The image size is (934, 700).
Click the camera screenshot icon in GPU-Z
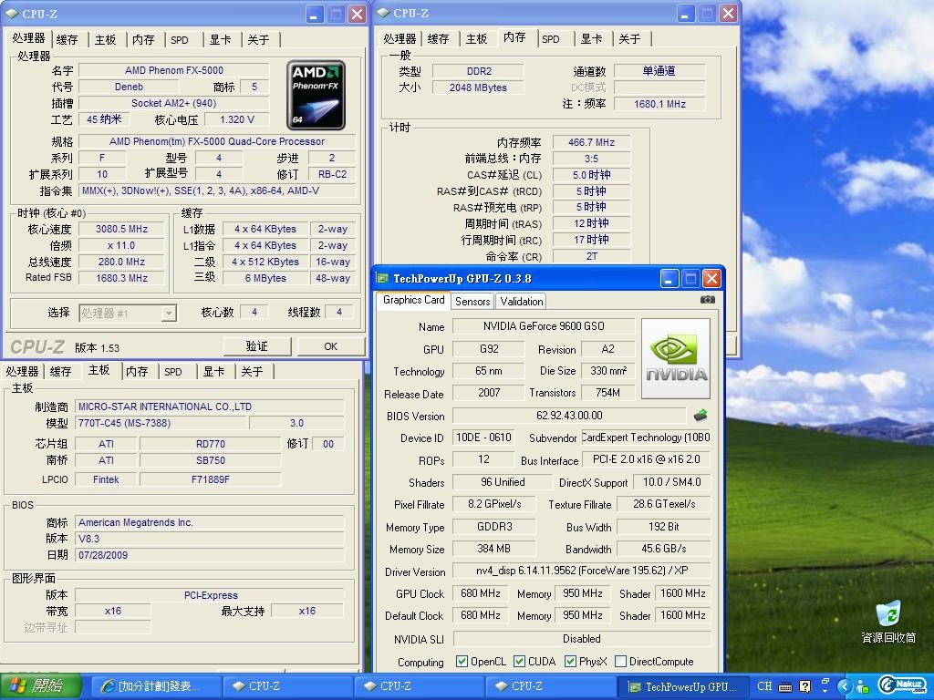tap(707, 300)
